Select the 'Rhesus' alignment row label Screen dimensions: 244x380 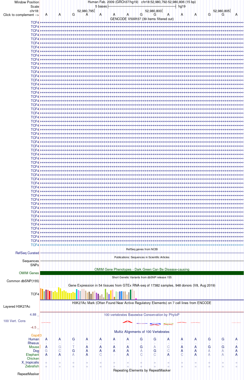tap(33, 343)
